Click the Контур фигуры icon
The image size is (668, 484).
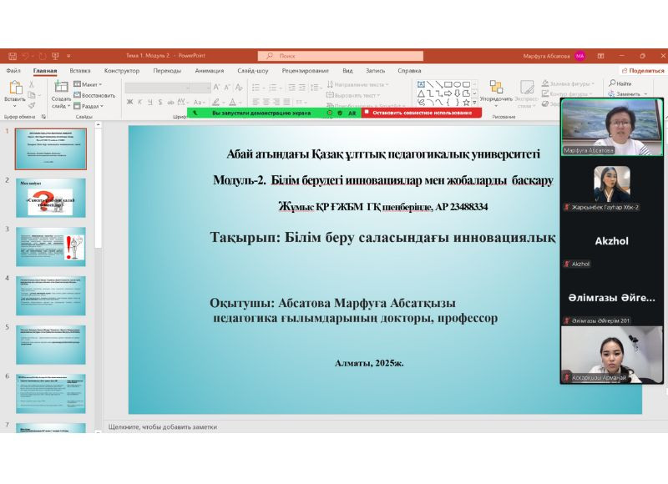(x=544, y=93)
